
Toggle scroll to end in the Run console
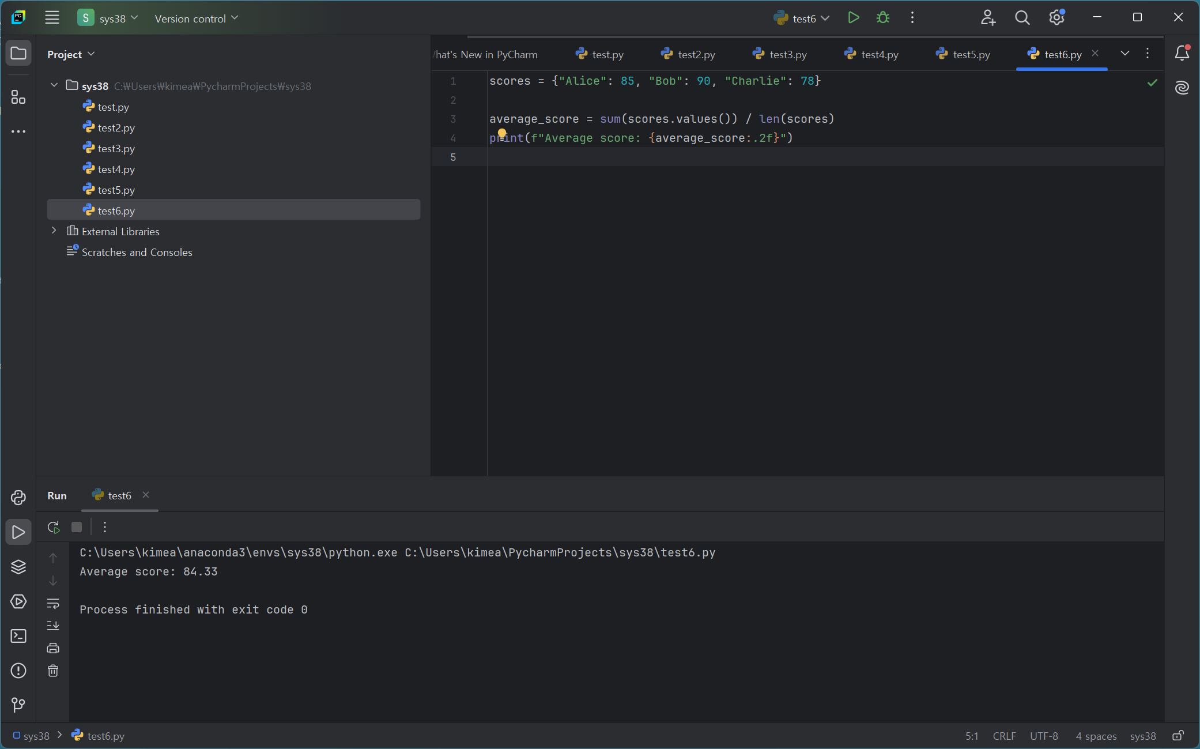click(x=53, y=626)
